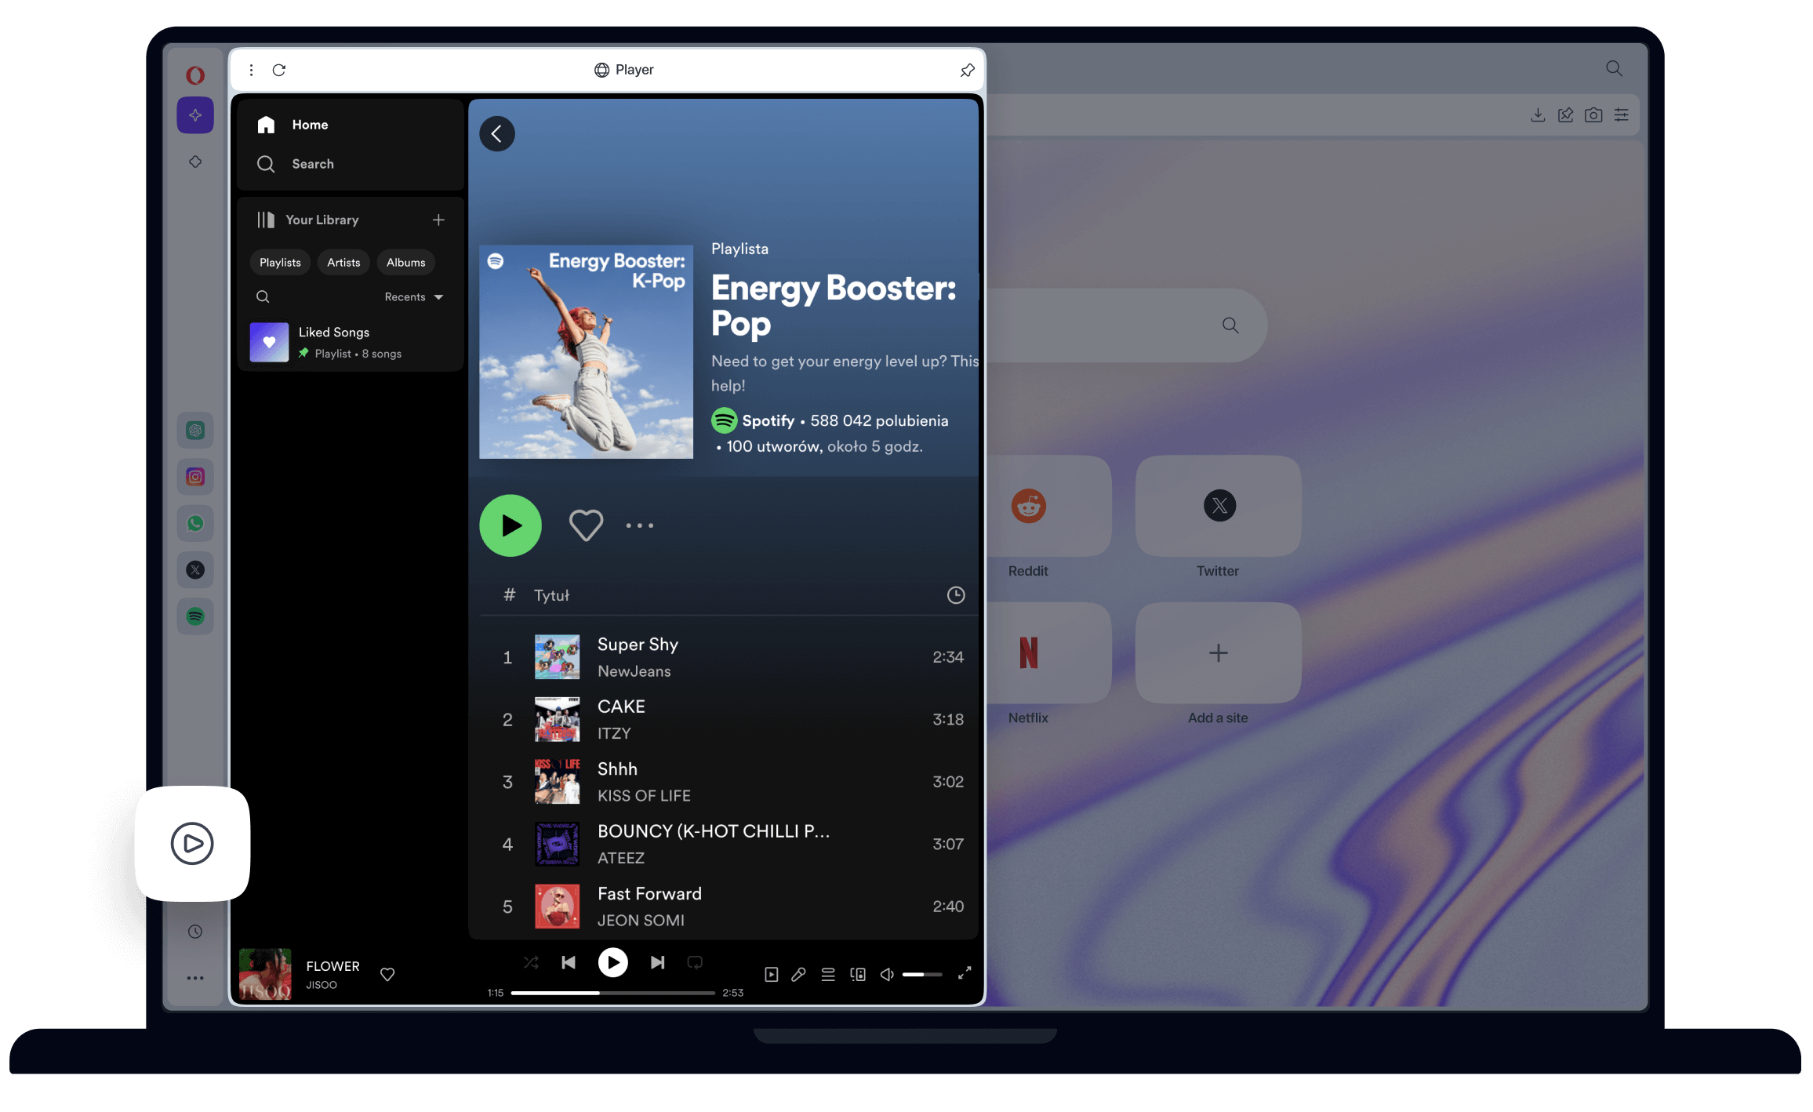Image resolution: width=1813 pixels, height=1112 pixels.
Task: Open artist JEON SOMI
Action: [x=641, y=921]
